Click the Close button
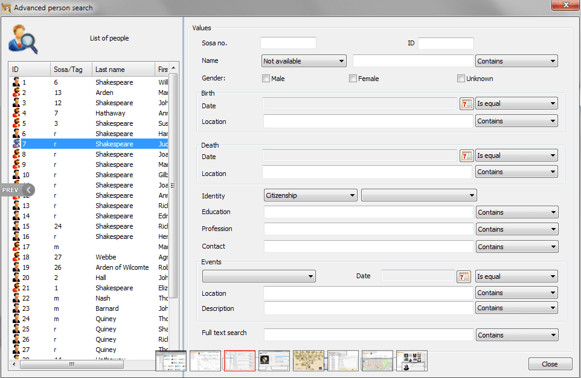 550,363
